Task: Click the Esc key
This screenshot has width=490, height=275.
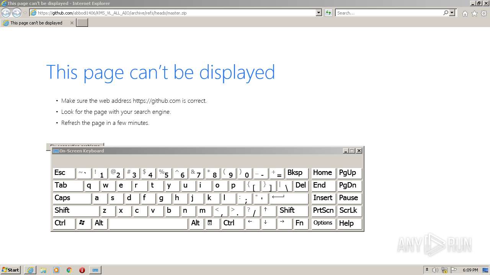Action: coord(64,173)
